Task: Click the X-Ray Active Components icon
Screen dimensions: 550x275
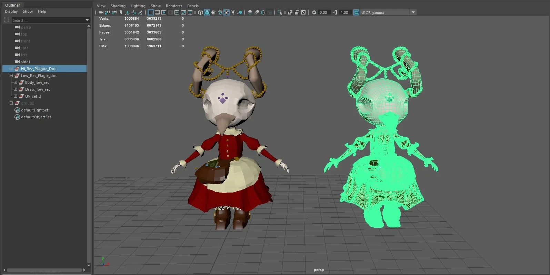Action: click(297, 12)
